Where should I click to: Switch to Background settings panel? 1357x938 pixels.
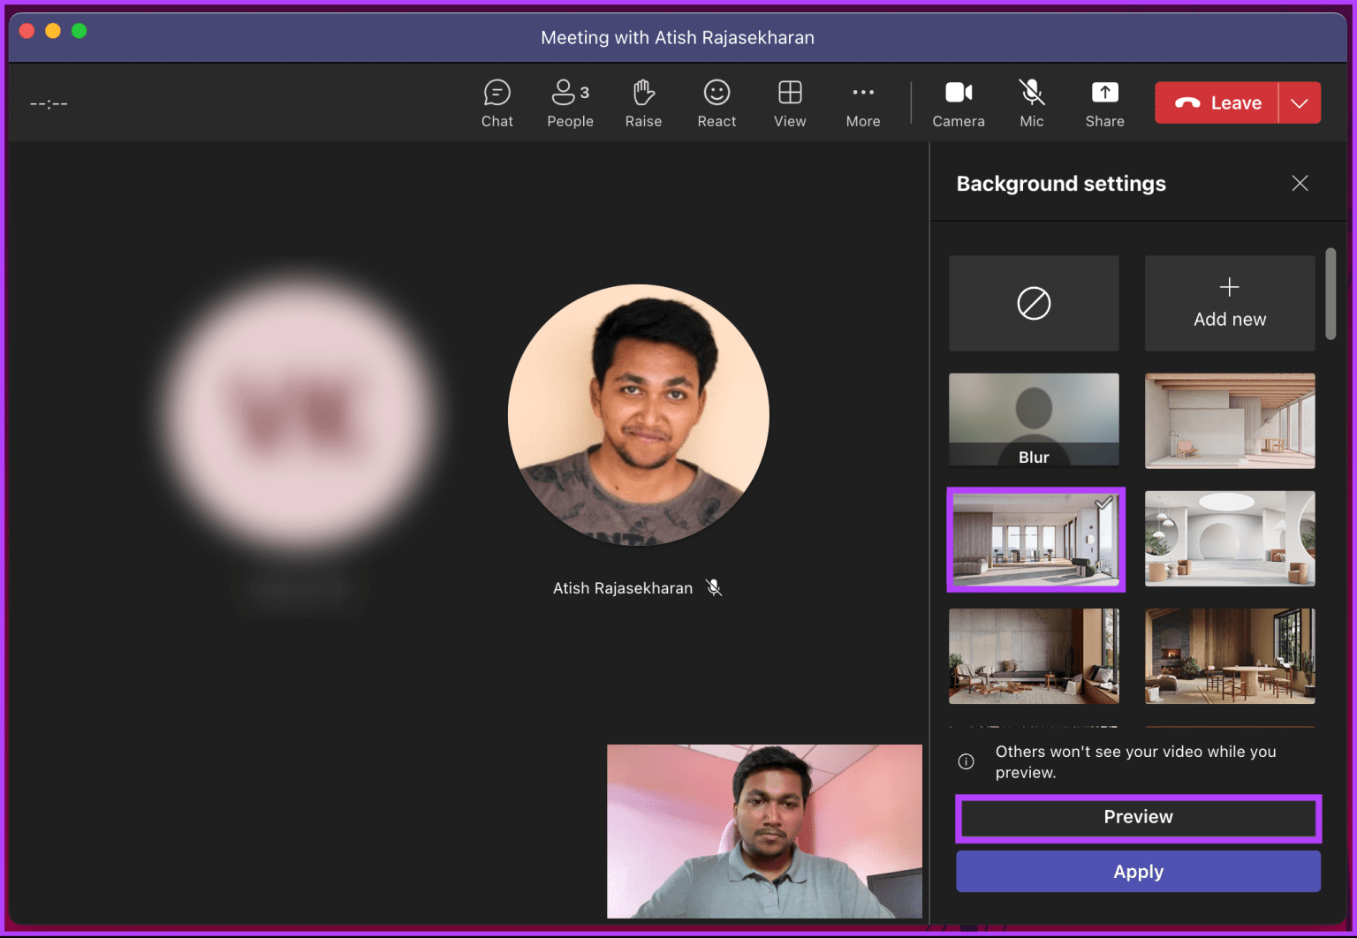pyautogui.click(x=1061, y=183)
